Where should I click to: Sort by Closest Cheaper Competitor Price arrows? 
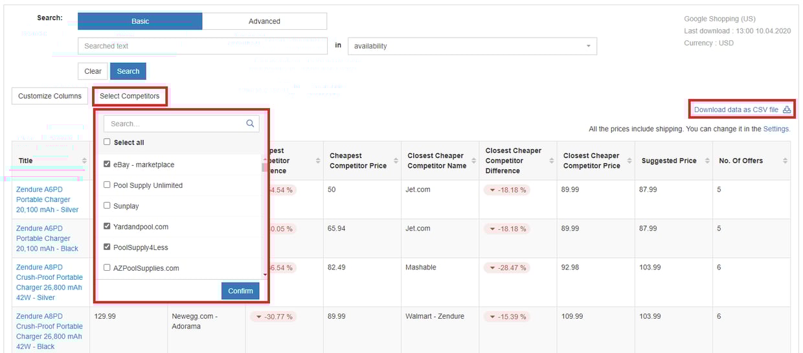click(629, 161)
